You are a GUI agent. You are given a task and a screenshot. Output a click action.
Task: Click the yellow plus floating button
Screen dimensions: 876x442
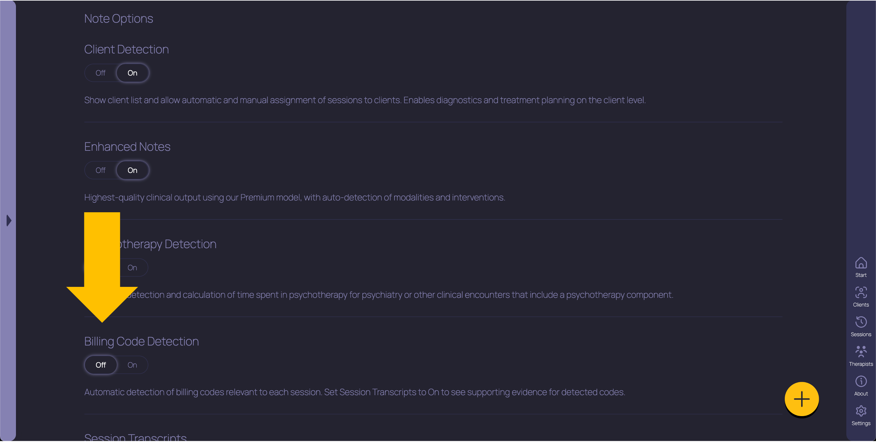tap(802, 399)
